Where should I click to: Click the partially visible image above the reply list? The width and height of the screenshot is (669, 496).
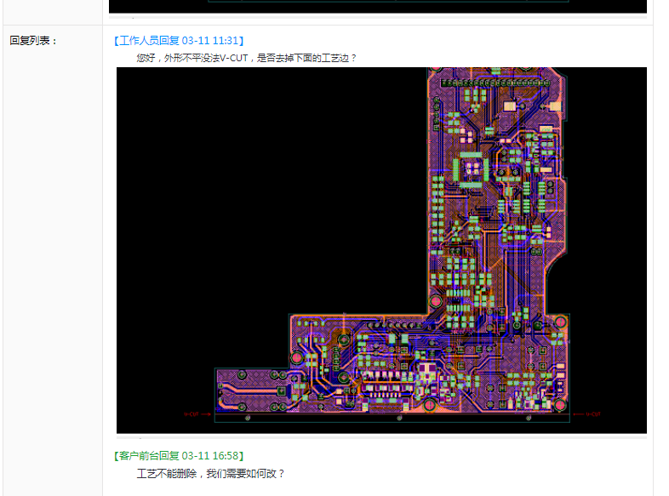(378, 6)
